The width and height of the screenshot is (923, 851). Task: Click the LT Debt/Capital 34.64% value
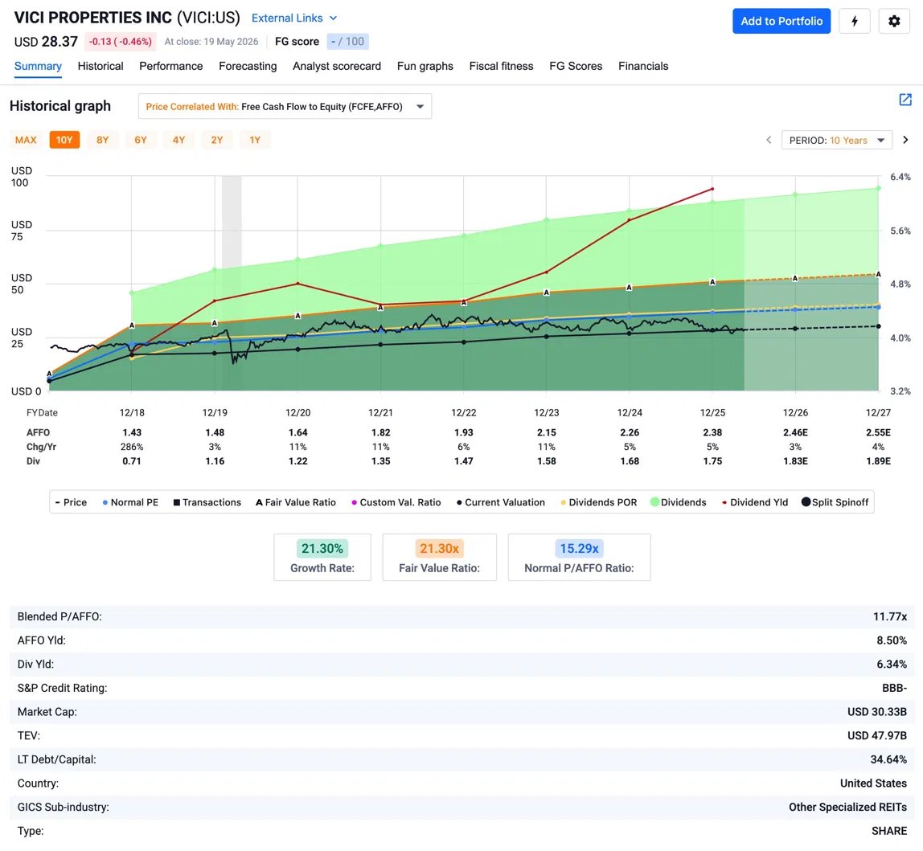888,759
